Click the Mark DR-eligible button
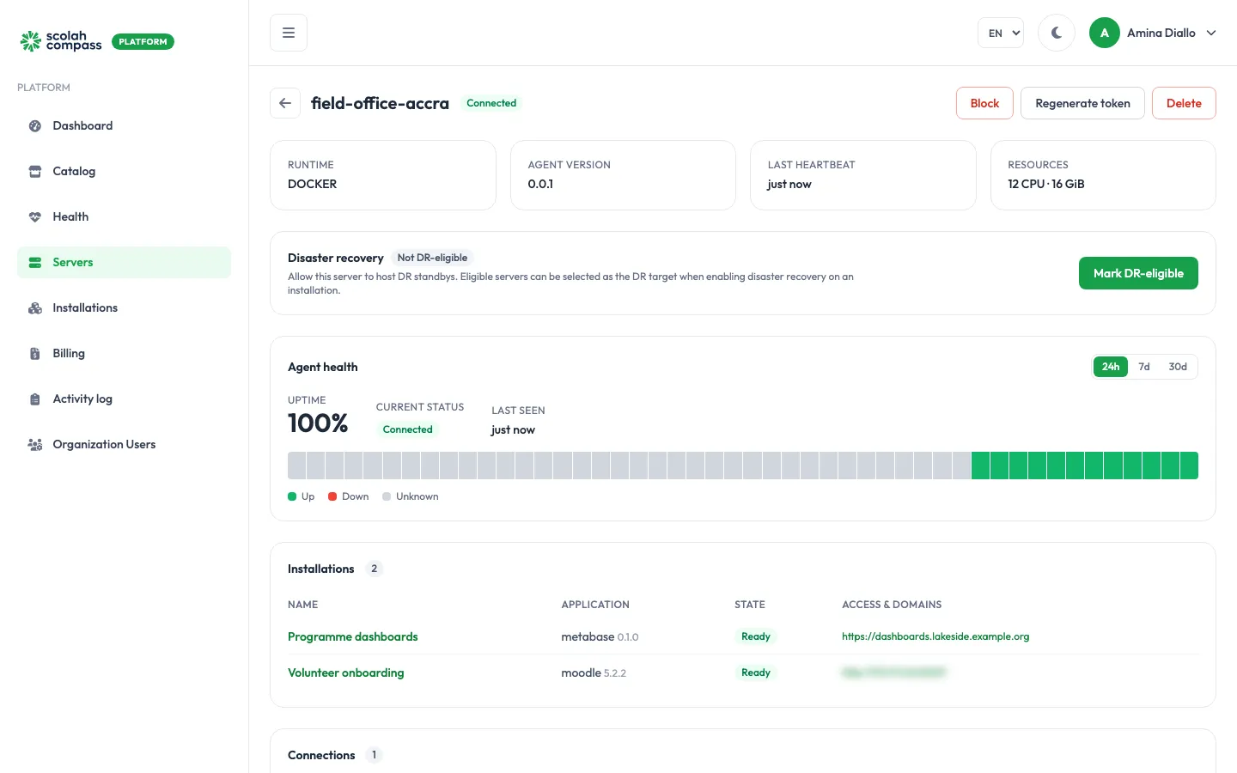Screen dimensions: 1237x773 (x=1138, y=273)
